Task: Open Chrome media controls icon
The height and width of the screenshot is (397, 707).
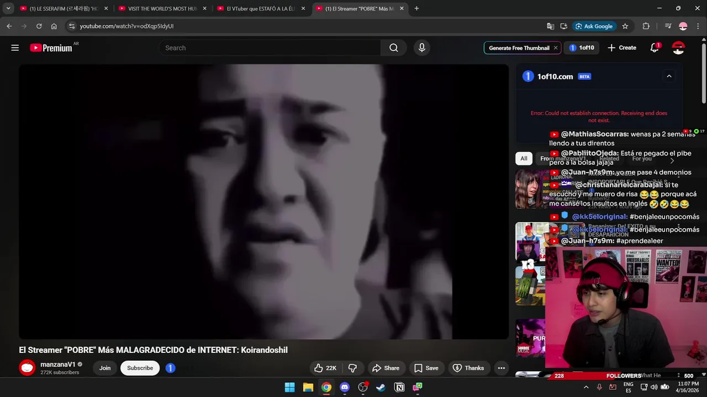Action: (x=668, y=26)
